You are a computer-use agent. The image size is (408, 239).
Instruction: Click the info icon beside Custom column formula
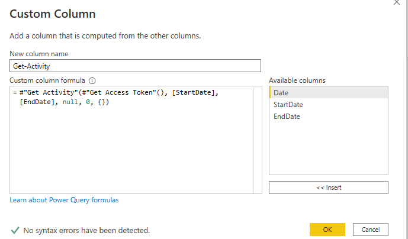pyautogui.click(x=92, y=80)
